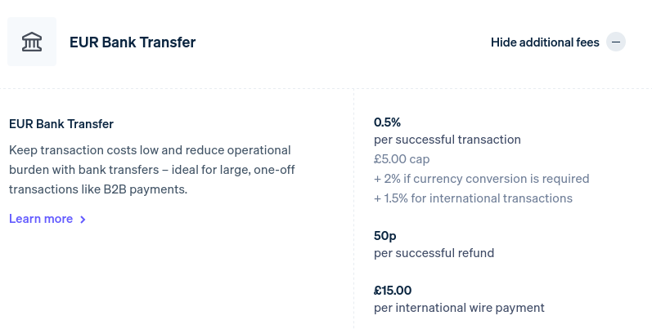Click the transactions like B2B payments text line
The image size is (652, 329).
pyautogui.click(x=98, y=189)
